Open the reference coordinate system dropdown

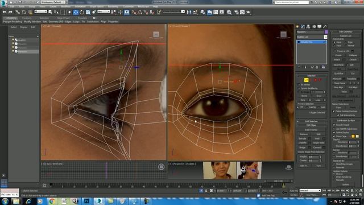104,11
